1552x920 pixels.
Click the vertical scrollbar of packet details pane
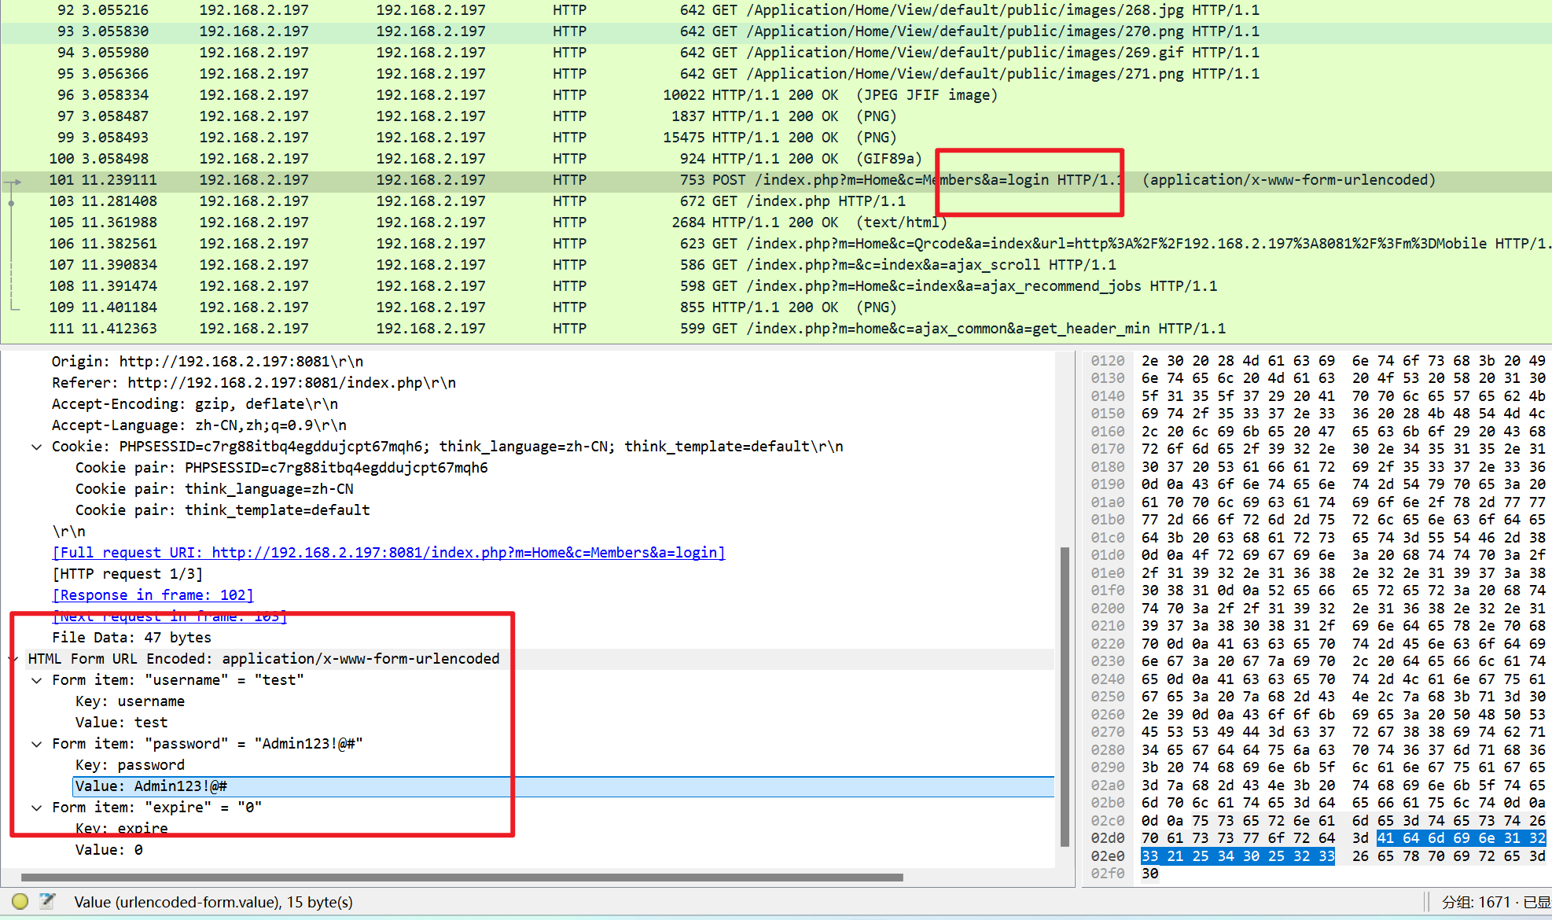coord(1065,696)
